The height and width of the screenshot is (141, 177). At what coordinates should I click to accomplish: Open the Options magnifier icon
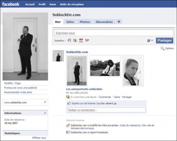click(x=162, y=49)
